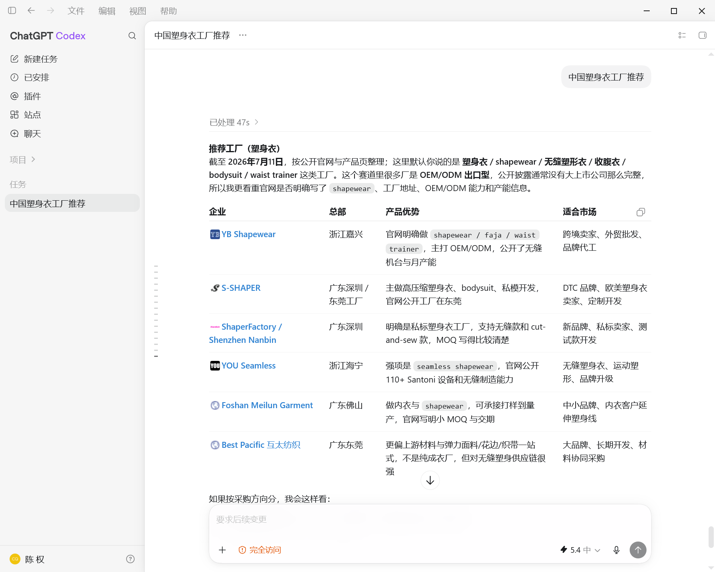Open ShaperFactory / Shenzhen Nanbin link
The width and height of the screenshot is (715, 572).
point(246,333)
